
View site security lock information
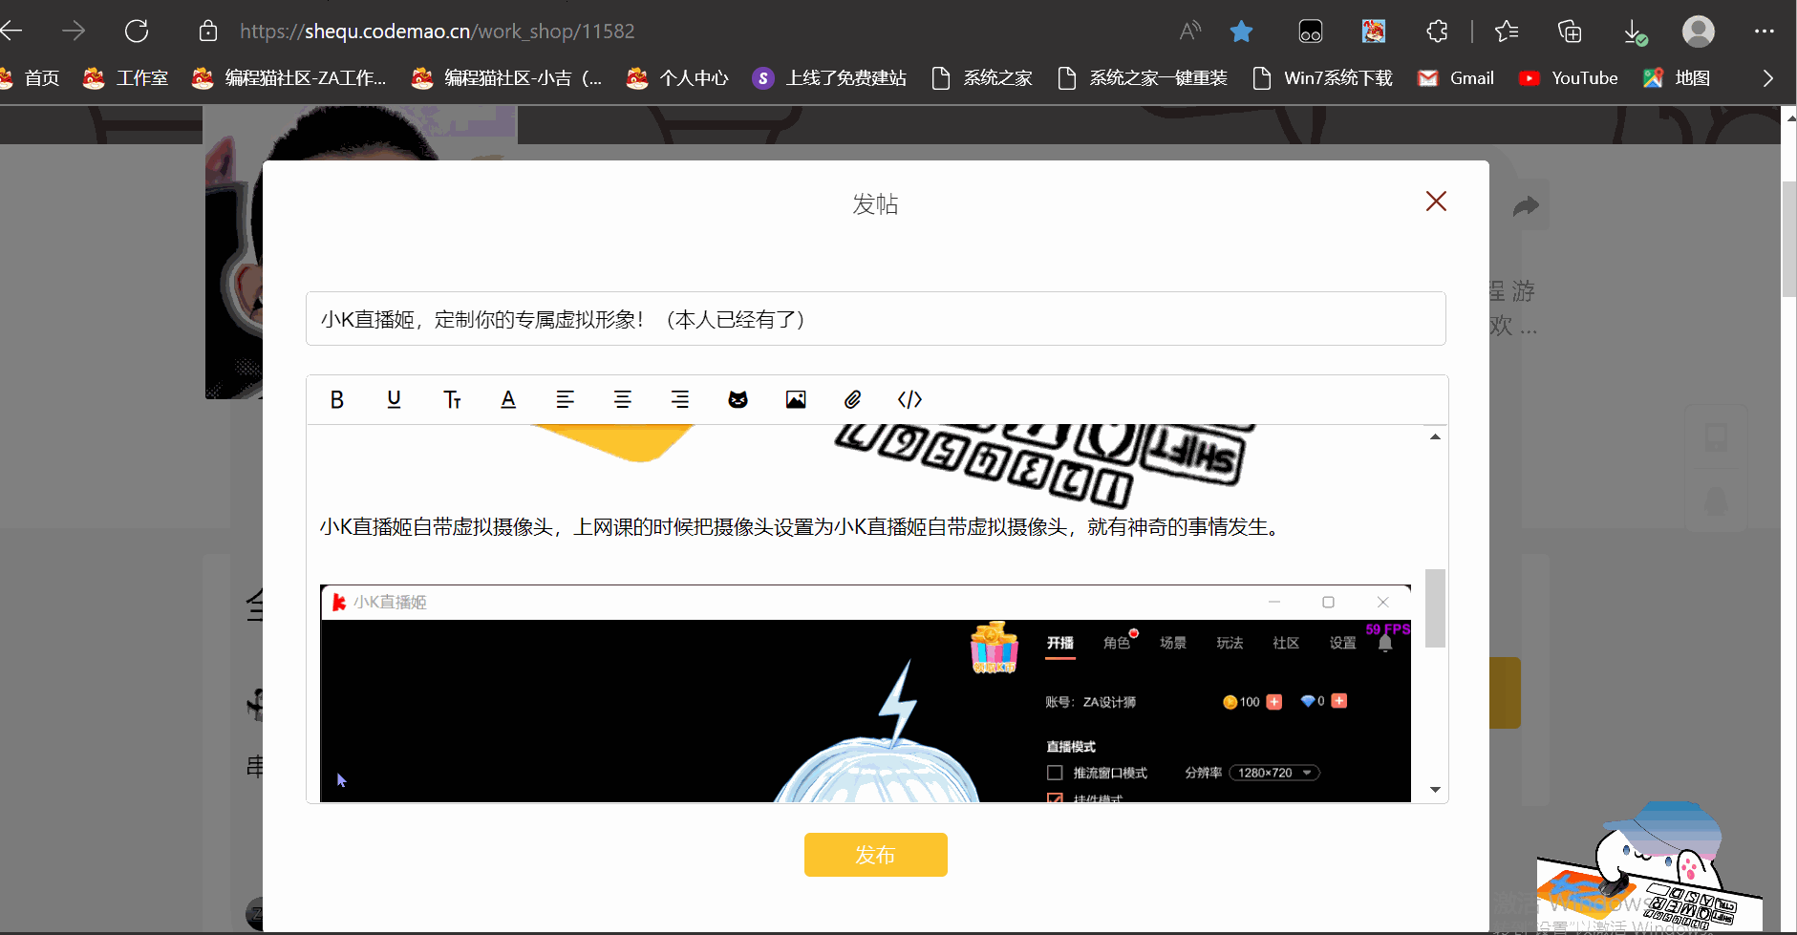click(208, 32)
